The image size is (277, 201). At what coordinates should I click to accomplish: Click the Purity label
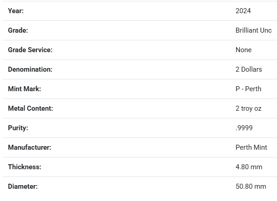18,128
